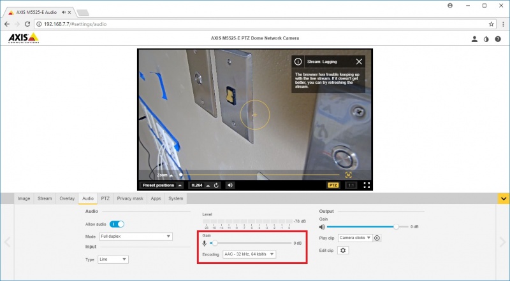Open the Overlay settings tab
The height and width of the screenshot is (281, 510).
point(67,198)
